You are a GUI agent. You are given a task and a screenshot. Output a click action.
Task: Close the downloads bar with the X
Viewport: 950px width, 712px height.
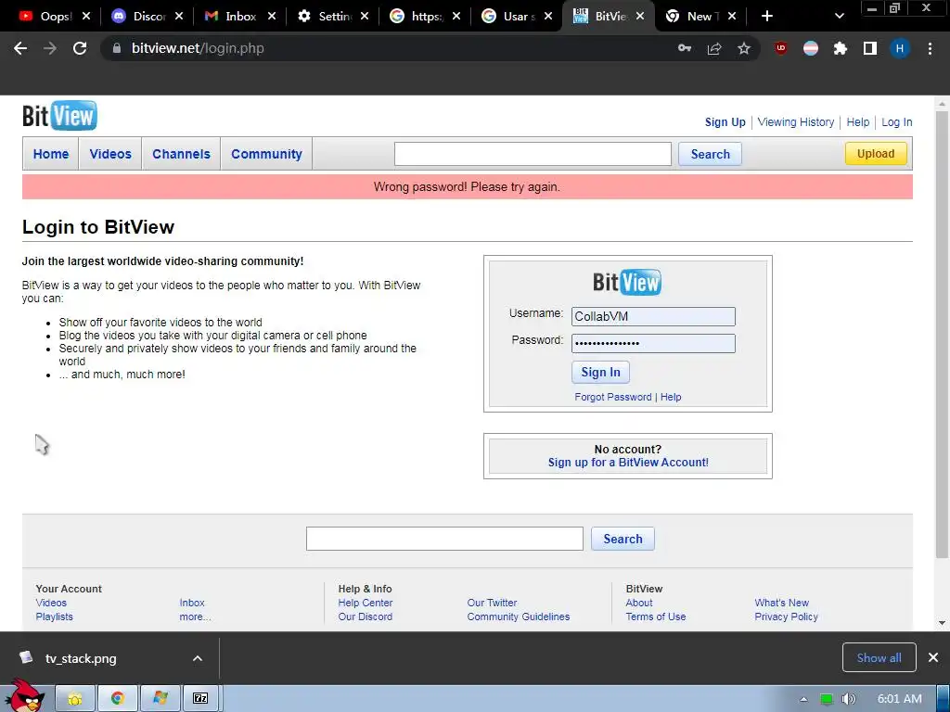tap(933, 657)
